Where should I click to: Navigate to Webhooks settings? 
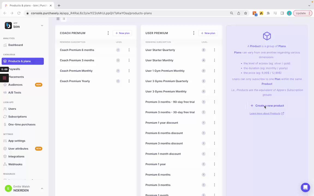tap(15, 164)
